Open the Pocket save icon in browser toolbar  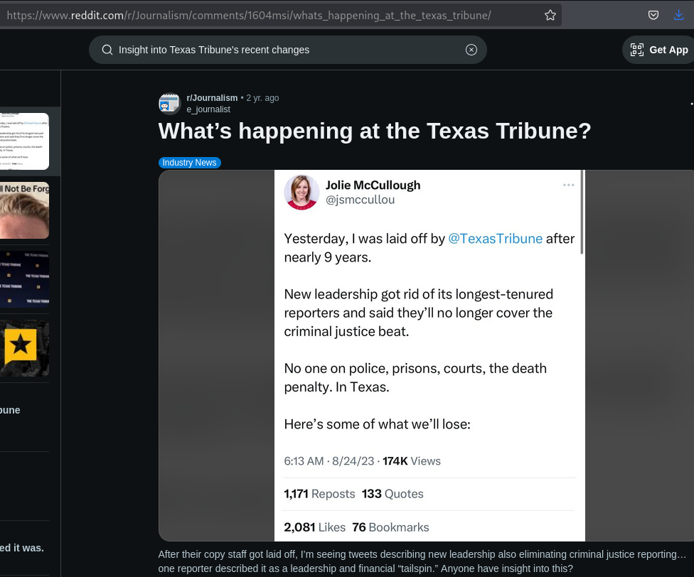pyautogui.click(x=653, y=16)
